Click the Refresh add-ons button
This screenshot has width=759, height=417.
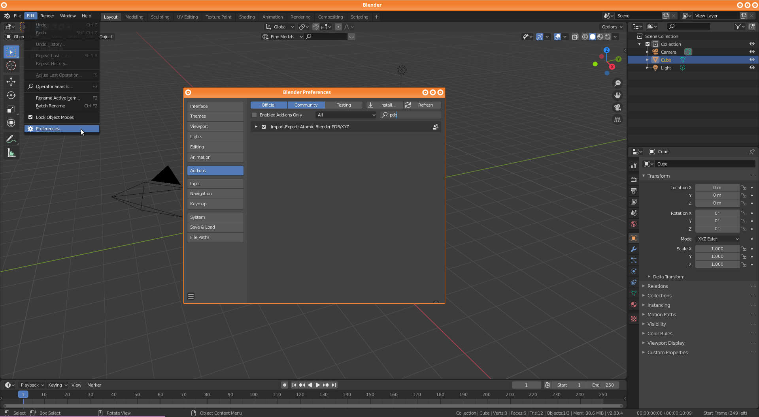(x=422, y=105)
